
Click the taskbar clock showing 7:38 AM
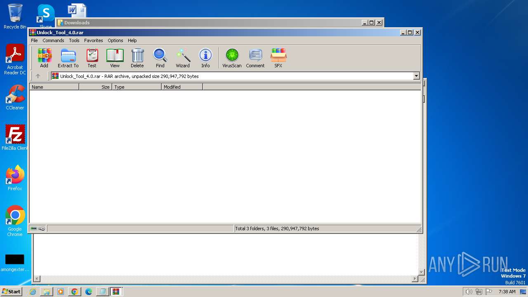pos(507,292)
